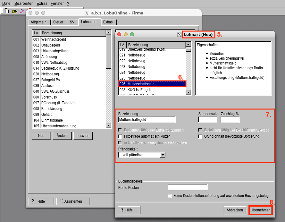Click the Übernehmen button
285x222 pixels.
261,210
